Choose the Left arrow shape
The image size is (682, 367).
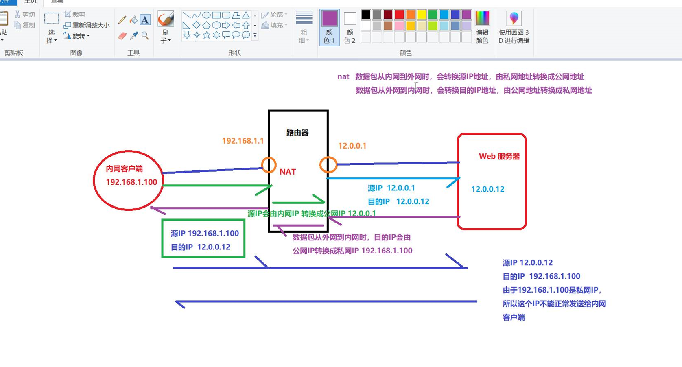(236, 25)
